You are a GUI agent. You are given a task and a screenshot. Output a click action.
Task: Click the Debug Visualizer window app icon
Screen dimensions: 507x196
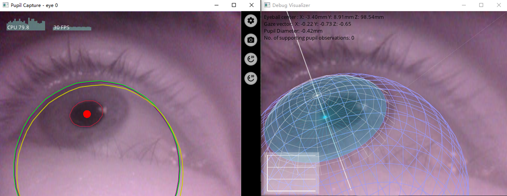tap(267, 5)
